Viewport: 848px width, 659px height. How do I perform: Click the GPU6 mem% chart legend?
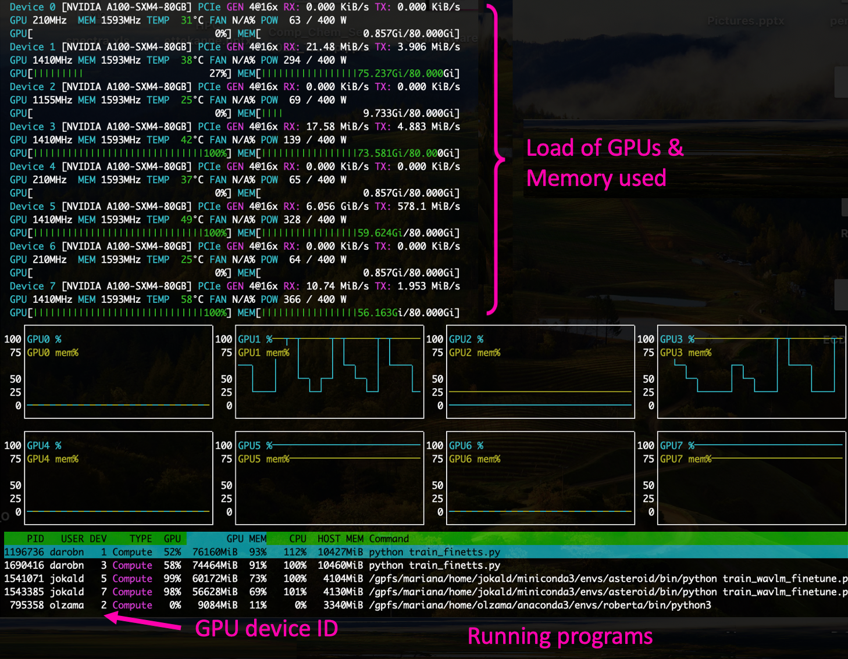[x=475, y=459]
